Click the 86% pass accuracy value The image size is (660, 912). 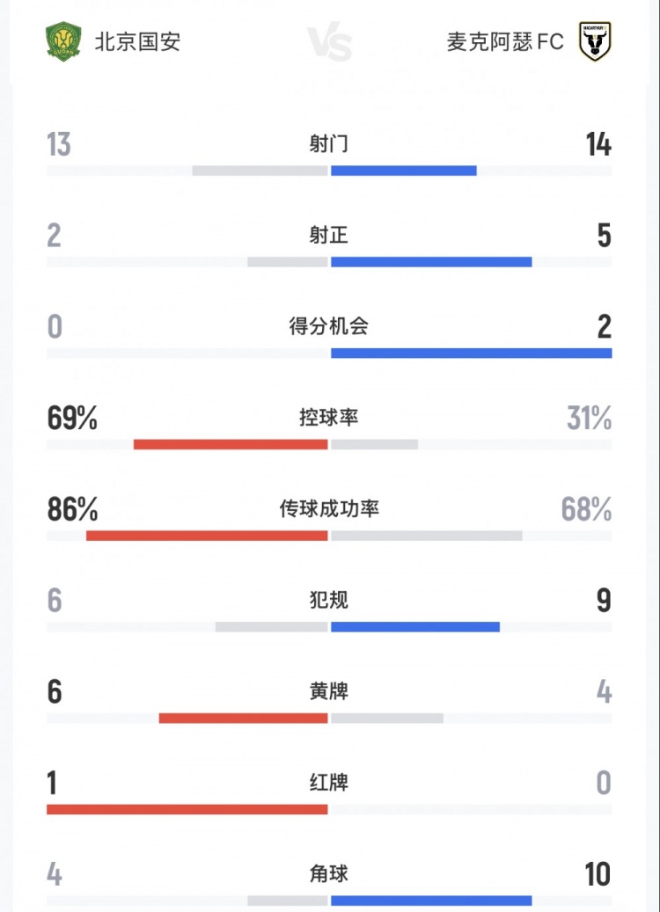pyautogui.click(x=72, y=509)
